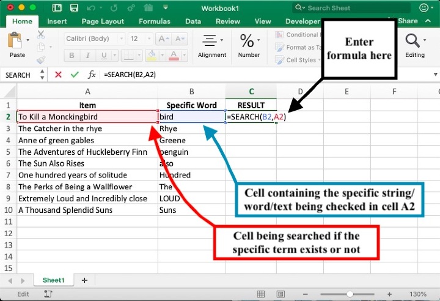Expand the formula bar chevron

[x=435, y=75]
